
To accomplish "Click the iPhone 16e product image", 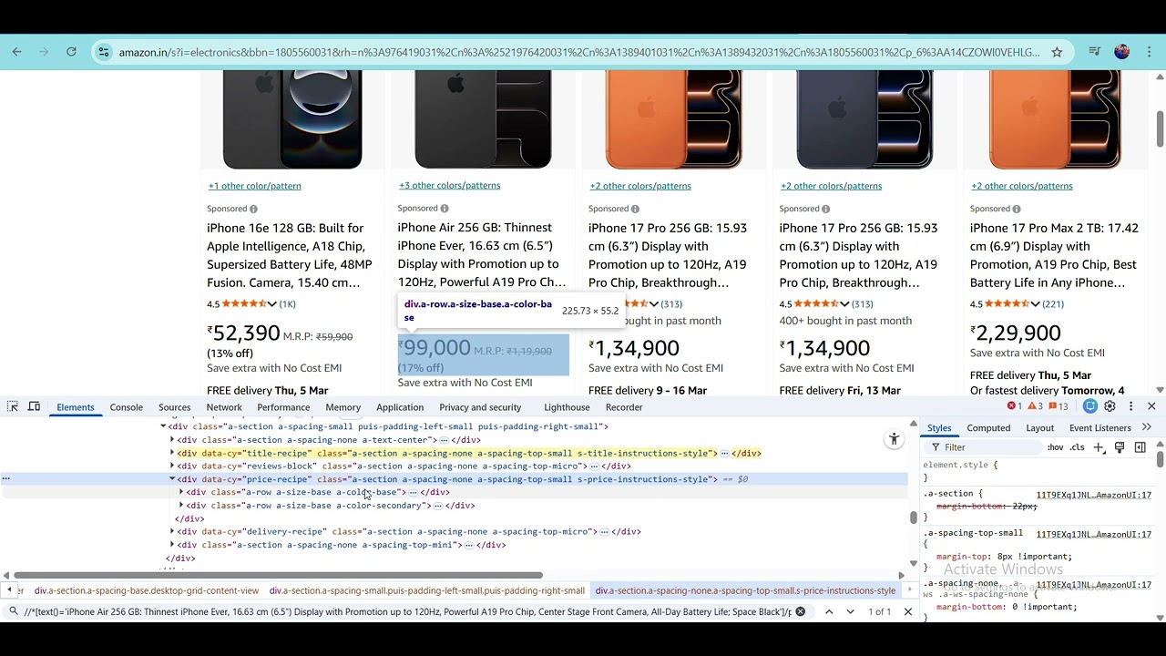I will (x=292, y=119).
